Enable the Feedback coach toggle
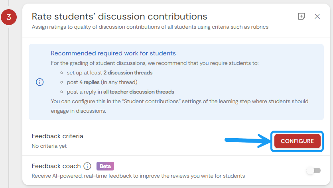The image size is (333, 188). pos(313,170)
